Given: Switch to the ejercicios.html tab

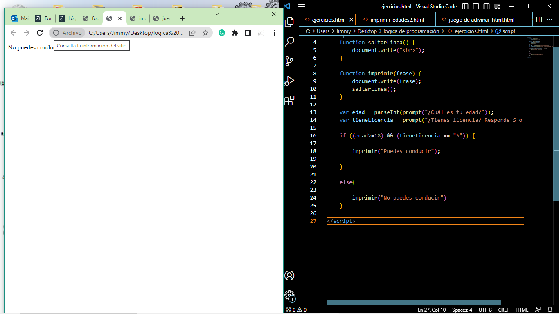Looking at the screenshot, I should [x=329, y=20].
